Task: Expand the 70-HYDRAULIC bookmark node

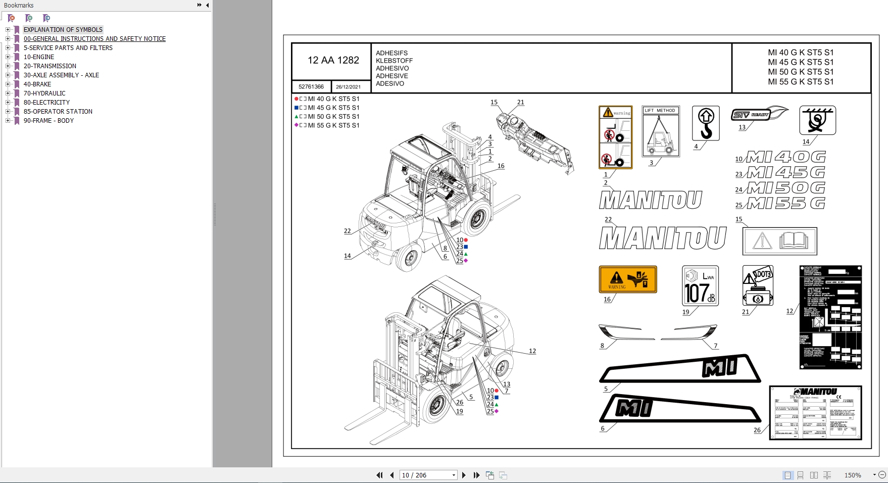Action: click(8, 93)
